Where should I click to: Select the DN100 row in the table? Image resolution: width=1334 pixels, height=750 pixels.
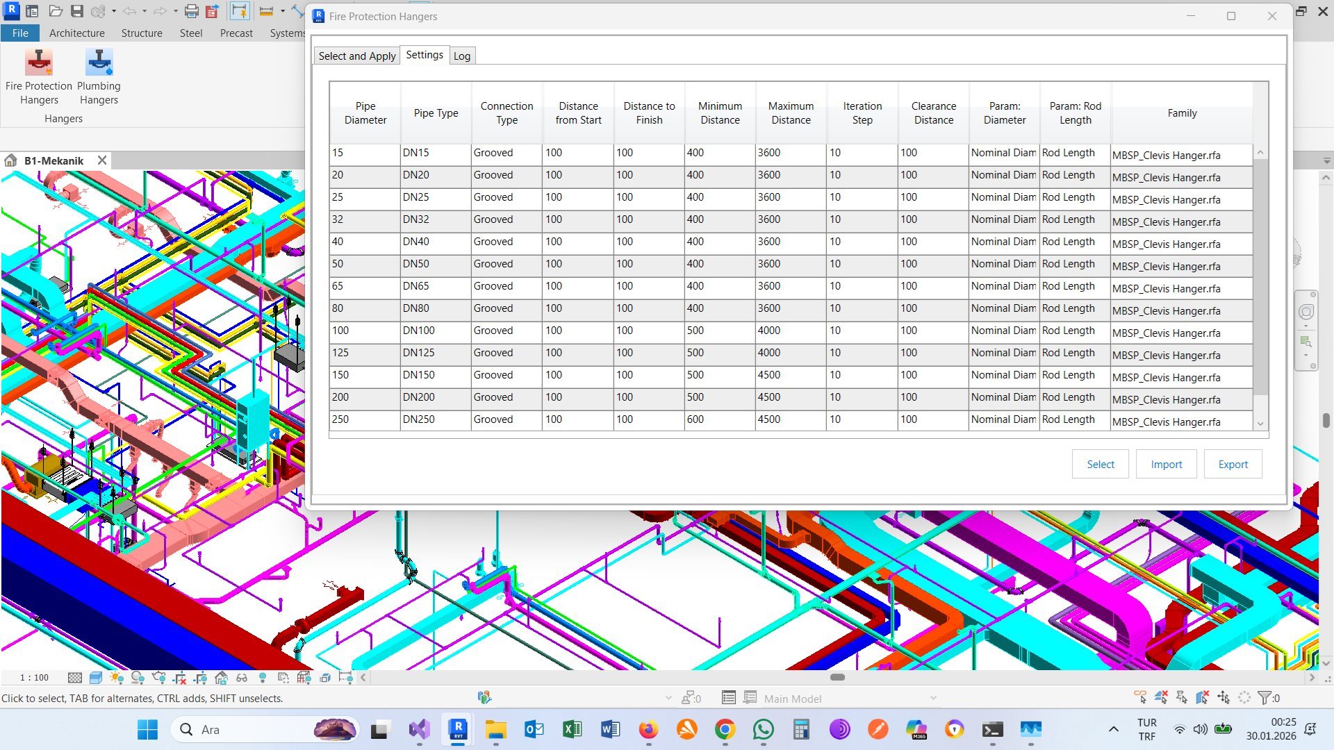(x=418, y=331)
